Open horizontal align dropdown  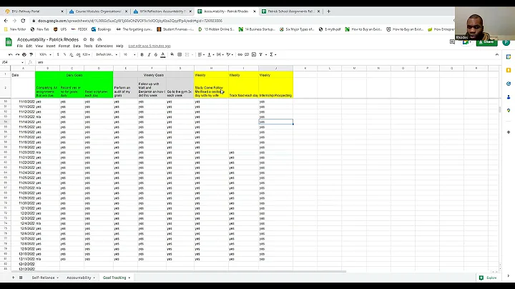click(201, 54)
